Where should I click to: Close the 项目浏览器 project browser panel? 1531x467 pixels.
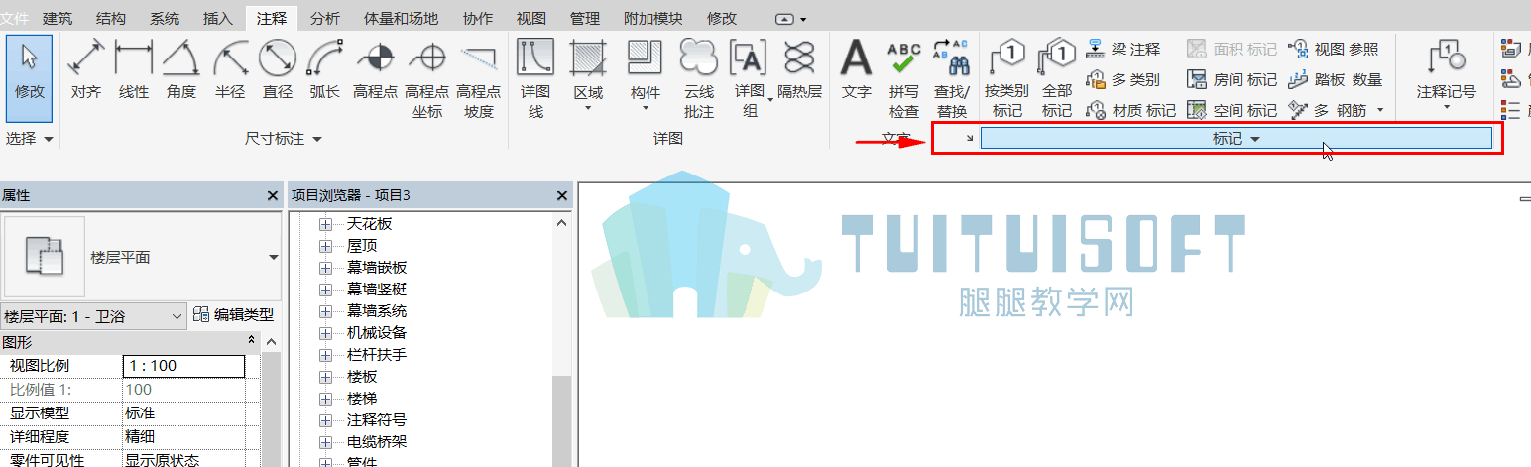(562, 195)
